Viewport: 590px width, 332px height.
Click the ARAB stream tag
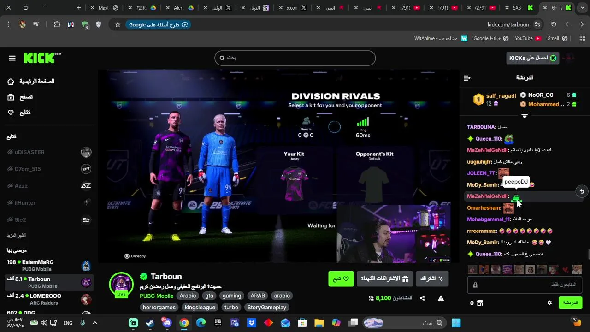coord(258,296)
